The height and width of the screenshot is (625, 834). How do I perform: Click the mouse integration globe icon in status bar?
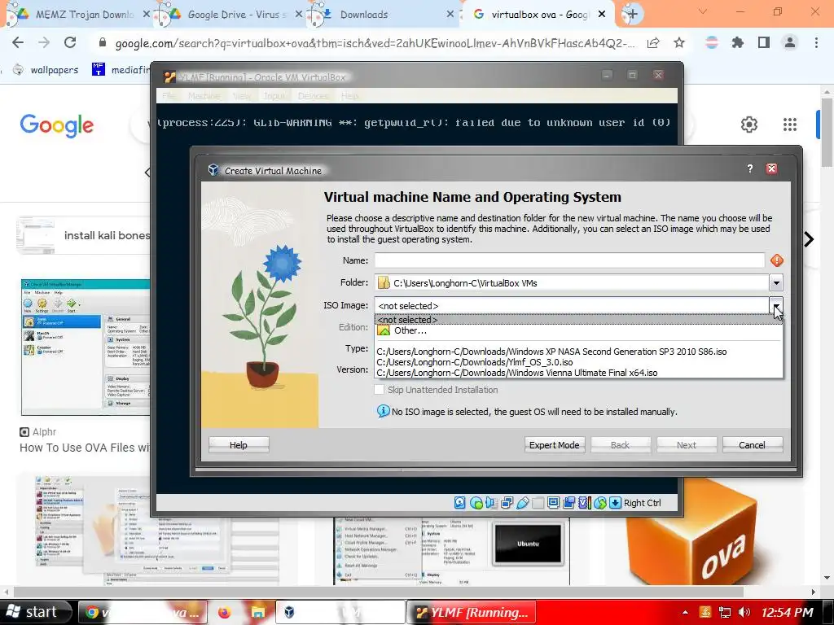pyautogui.click(x=599, y=503)
